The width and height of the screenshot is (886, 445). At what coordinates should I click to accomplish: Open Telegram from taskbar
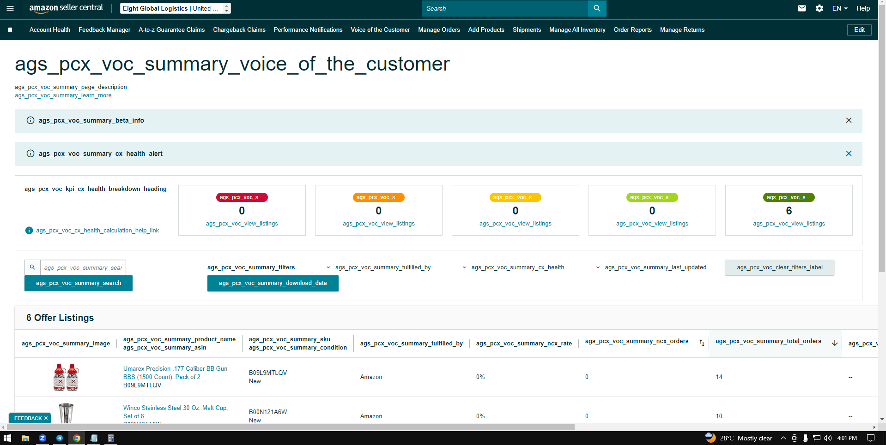point(60,438)
